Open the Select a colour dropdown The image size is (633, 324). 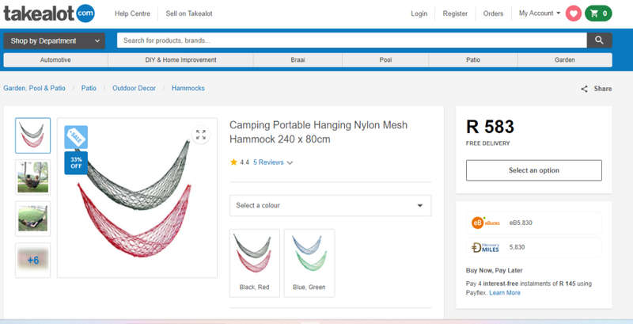(330, 206)
